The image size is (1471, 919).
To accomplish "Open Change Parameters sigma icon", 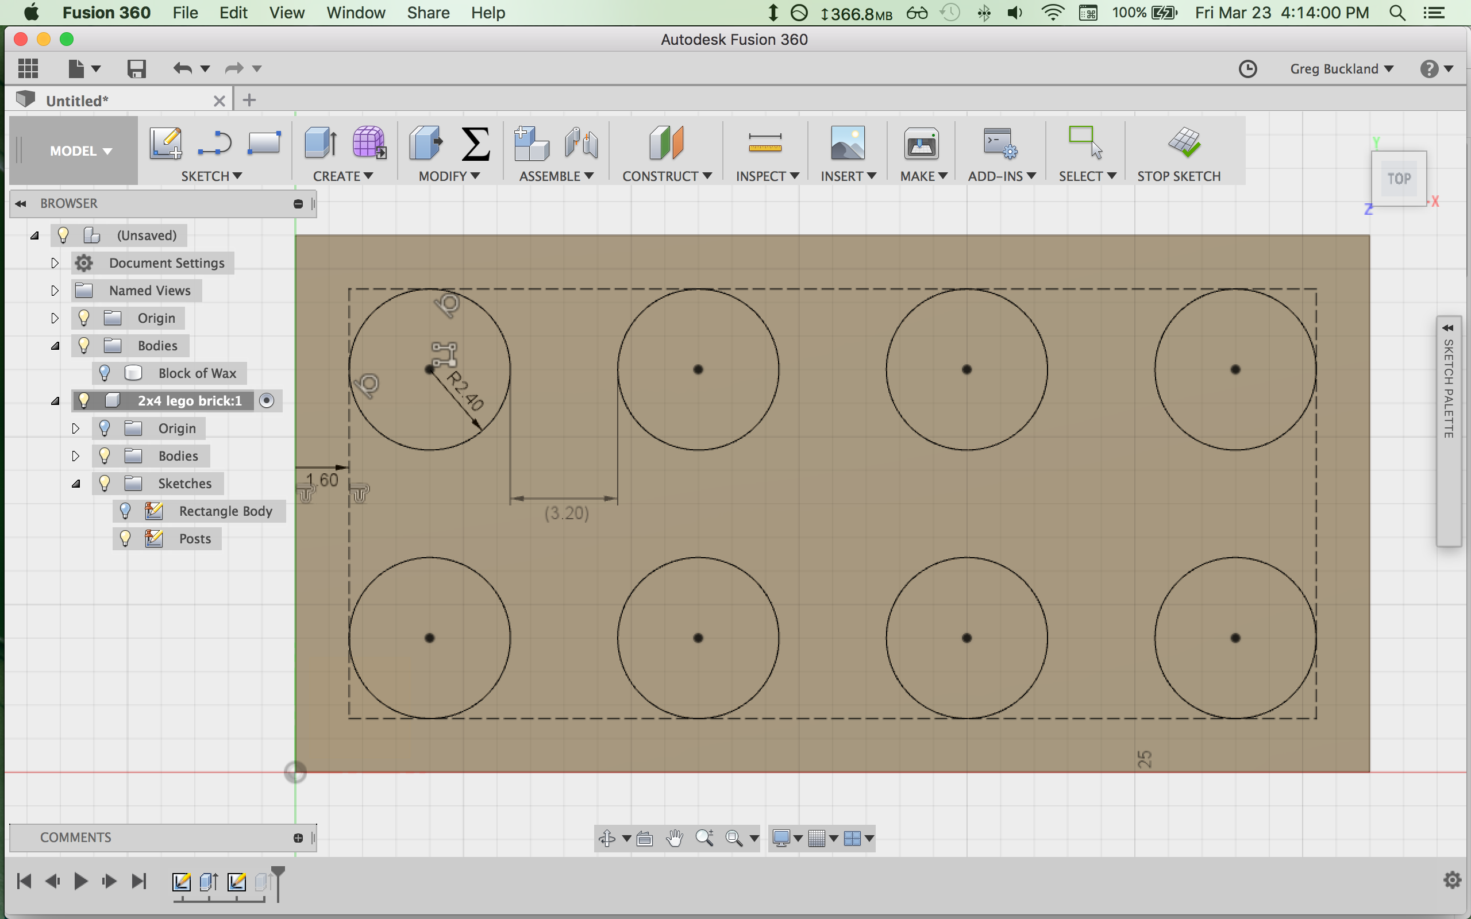I will [475, 144].
